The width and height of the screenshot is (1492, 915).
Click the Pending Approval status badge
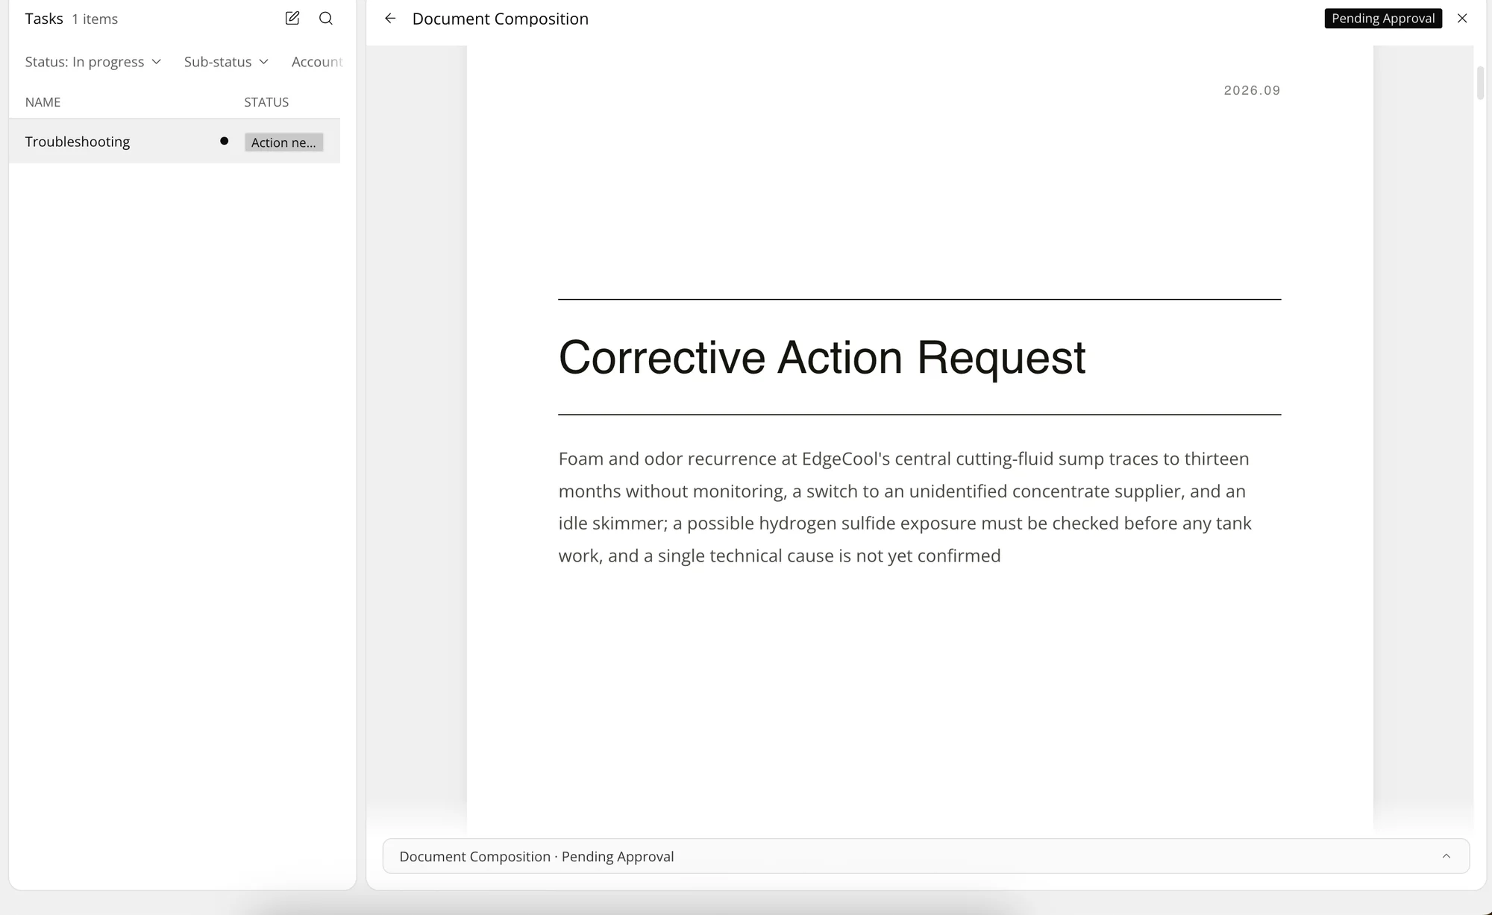pos(1383,19)
